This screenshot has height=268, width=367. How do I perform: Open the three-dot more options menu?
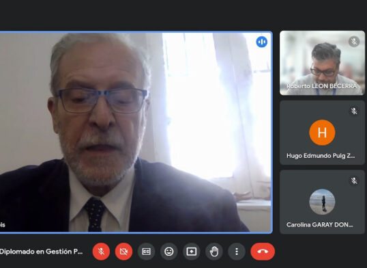point(237,252)
